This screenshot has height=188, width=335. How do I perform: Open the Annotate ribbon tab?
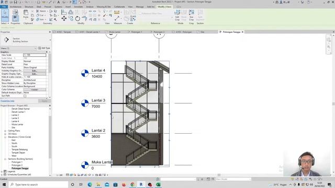tap(78, 7)
